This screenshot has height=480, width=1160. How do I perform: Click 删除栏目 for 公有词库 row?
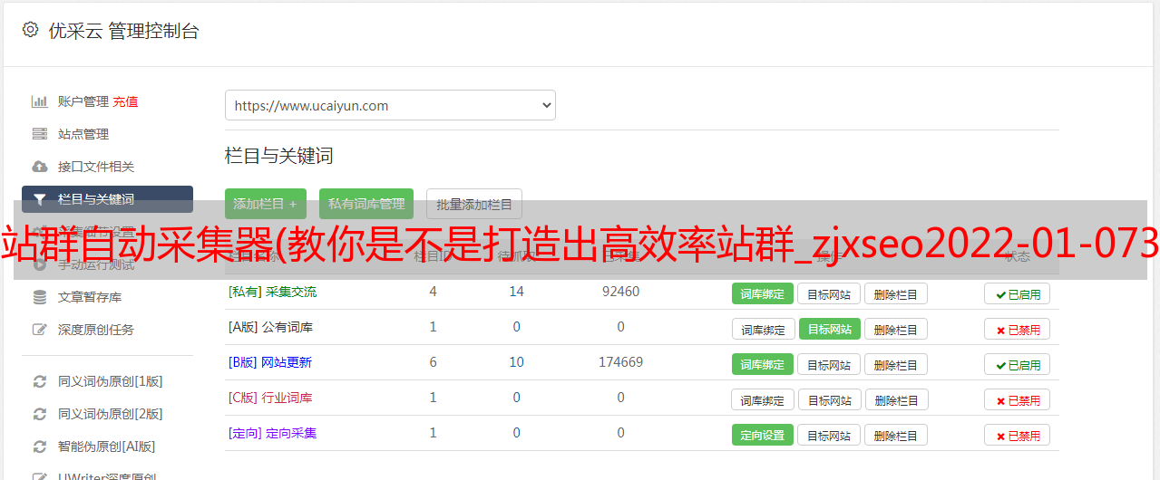[896, 329]
